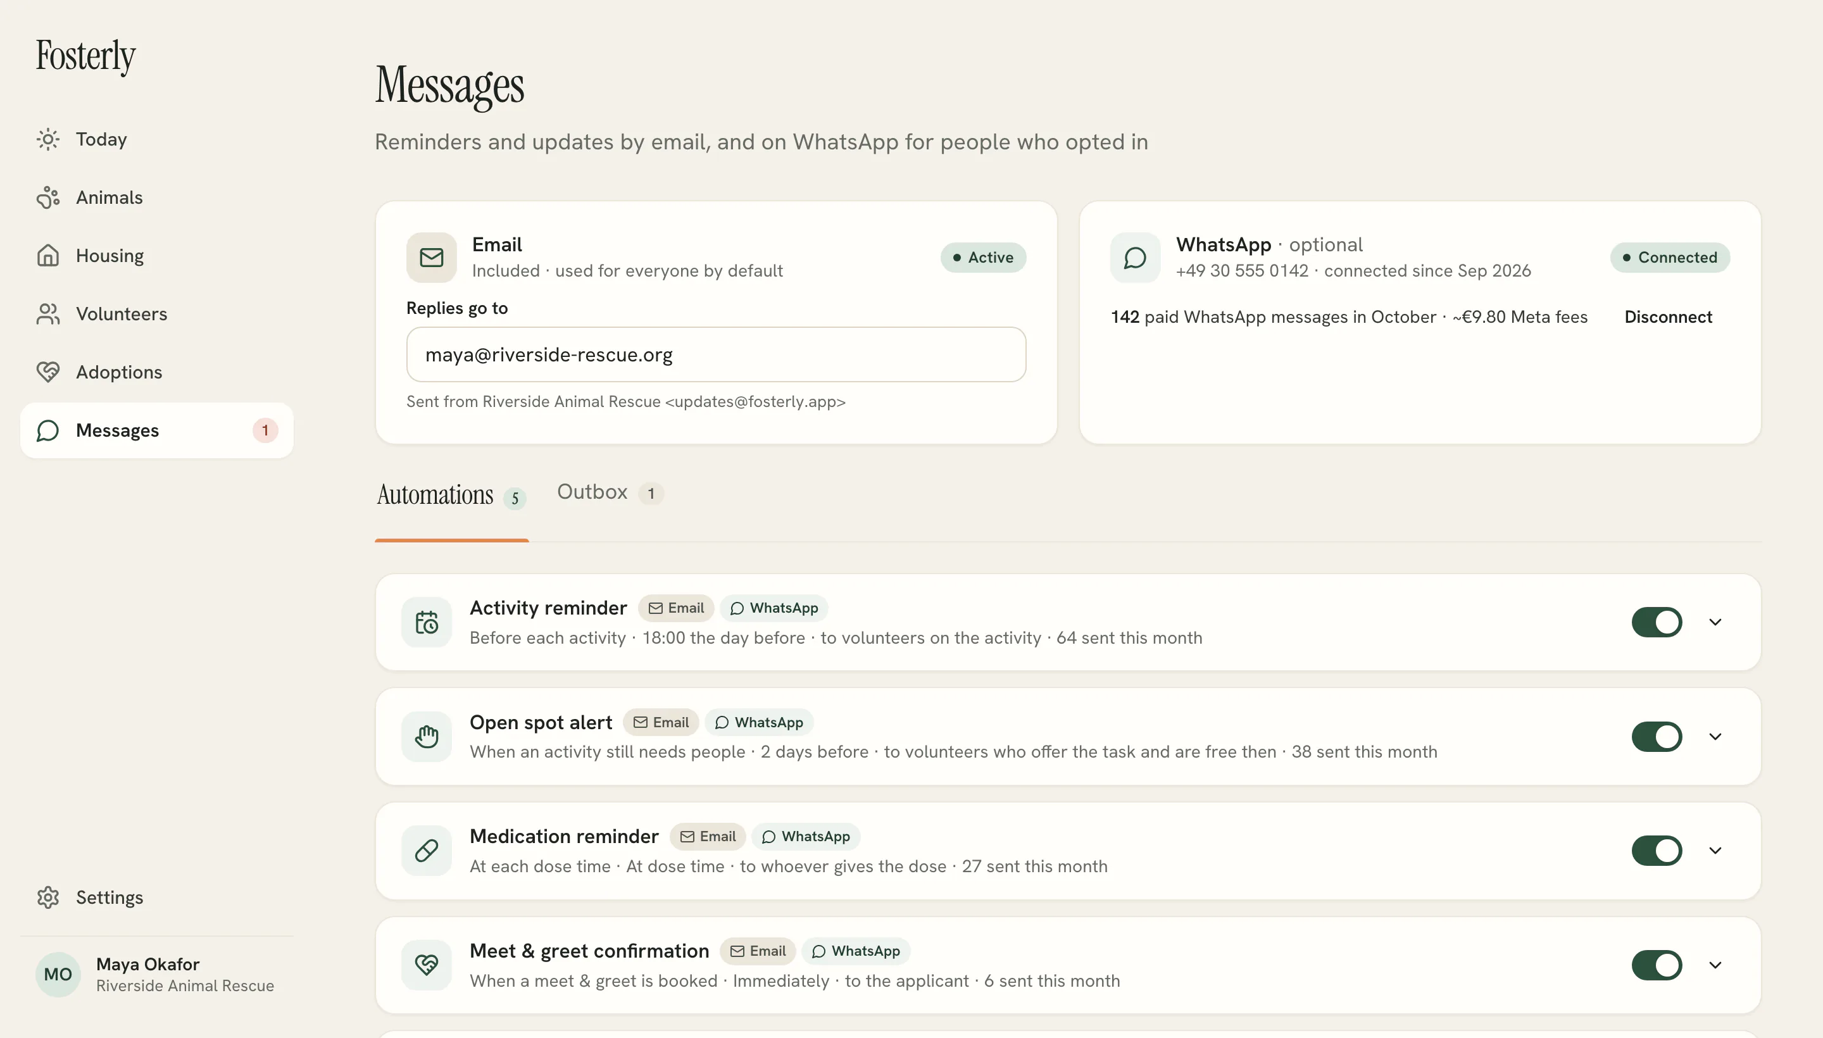
Task: Toggle the Open spot alert automation switch
Action: click(1657, 737)
